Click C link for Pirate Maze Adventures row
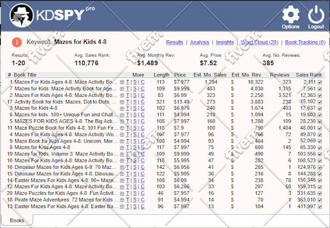330x228 pixels. [x=142, y=200]
